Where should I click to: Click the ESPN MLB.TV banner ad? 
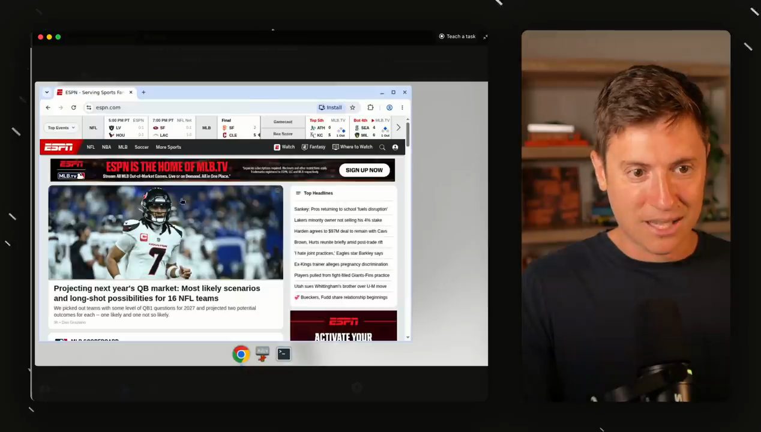(223, 170)
